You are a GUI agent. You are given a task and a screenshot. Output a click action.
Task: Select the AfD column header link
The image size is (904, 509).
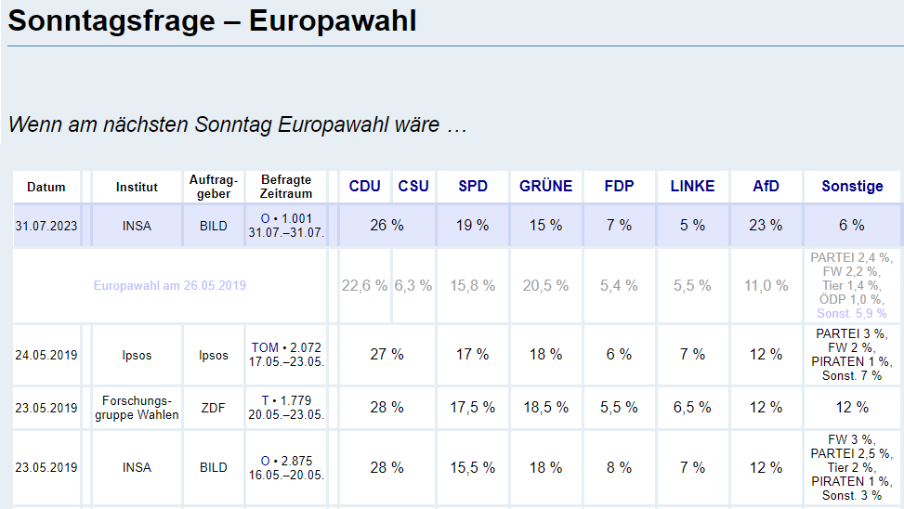766,186
